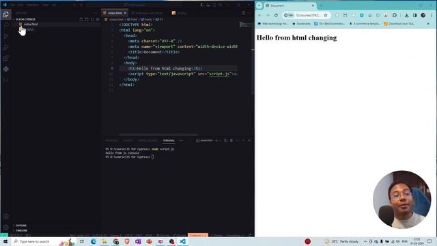This screenshot has width=437, height=246.
Task: Open a new Chrome tab
Action: coord(321,5)
